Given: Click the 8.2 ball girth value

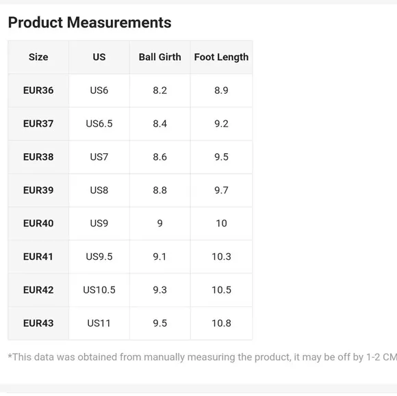Looking at the screenshot, I should click(159, 90).
